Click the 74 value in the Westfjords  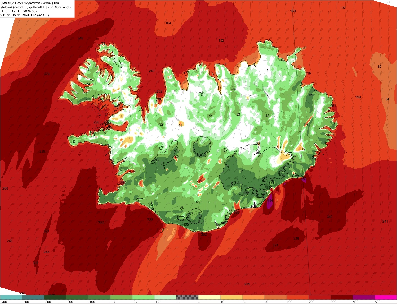(88, 84)
